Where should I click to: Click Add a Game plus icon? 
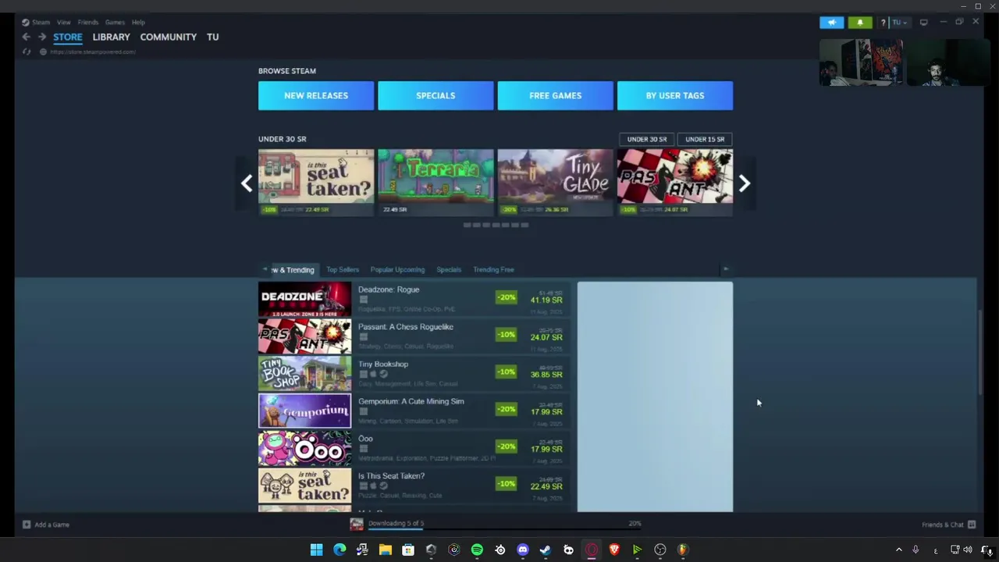(27, 525)
